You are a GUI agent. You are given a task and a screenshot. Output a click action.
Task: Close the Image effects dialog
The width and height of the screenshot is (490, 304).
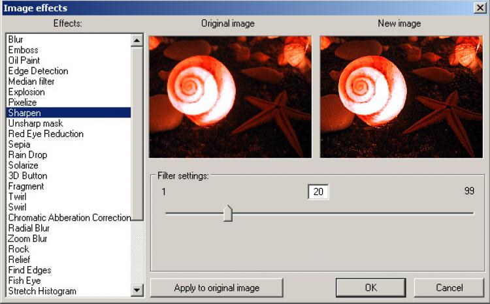click(x=480, y=8)
